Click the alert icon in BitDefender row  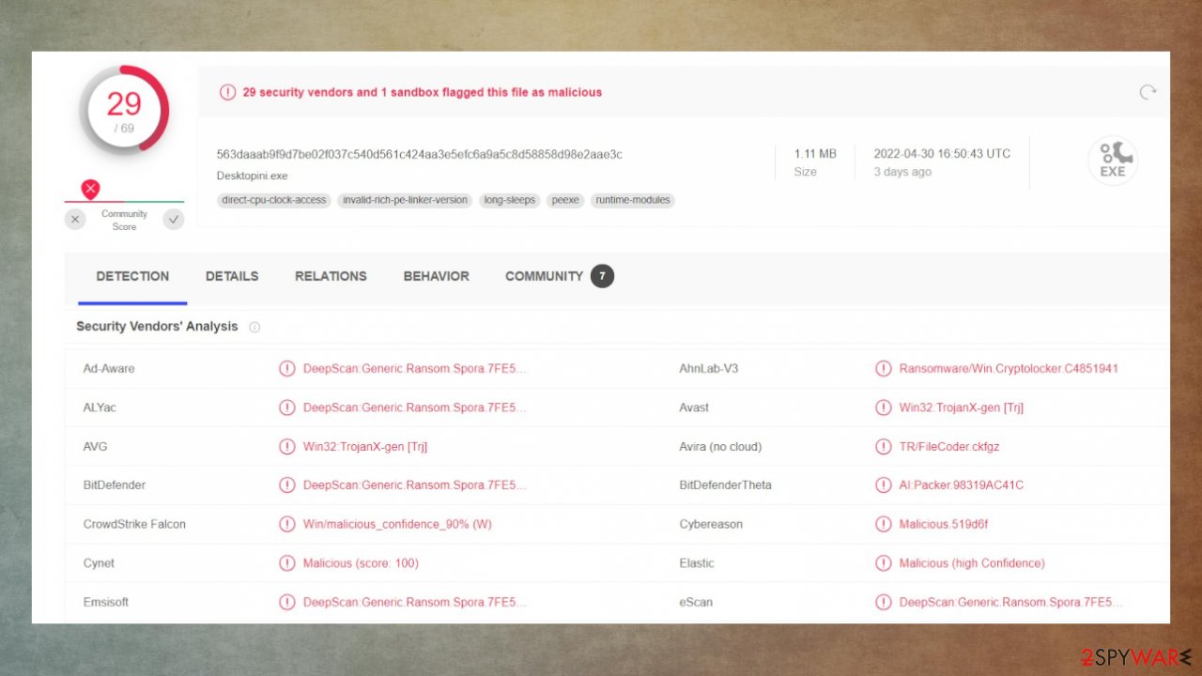tap(287, 485)
